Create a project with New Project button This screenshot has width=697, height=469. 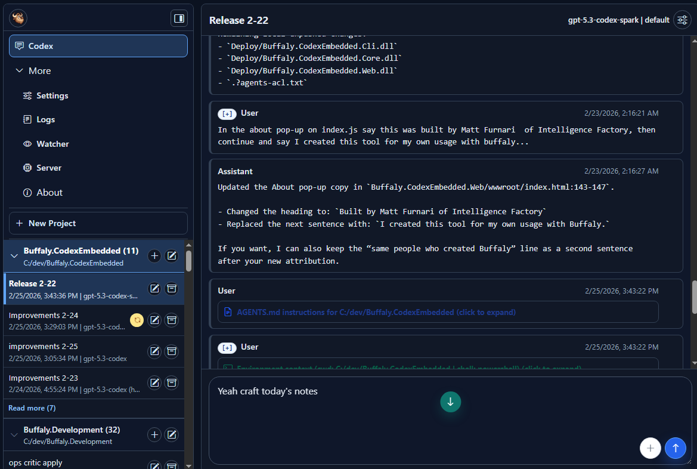click(98, 223)
